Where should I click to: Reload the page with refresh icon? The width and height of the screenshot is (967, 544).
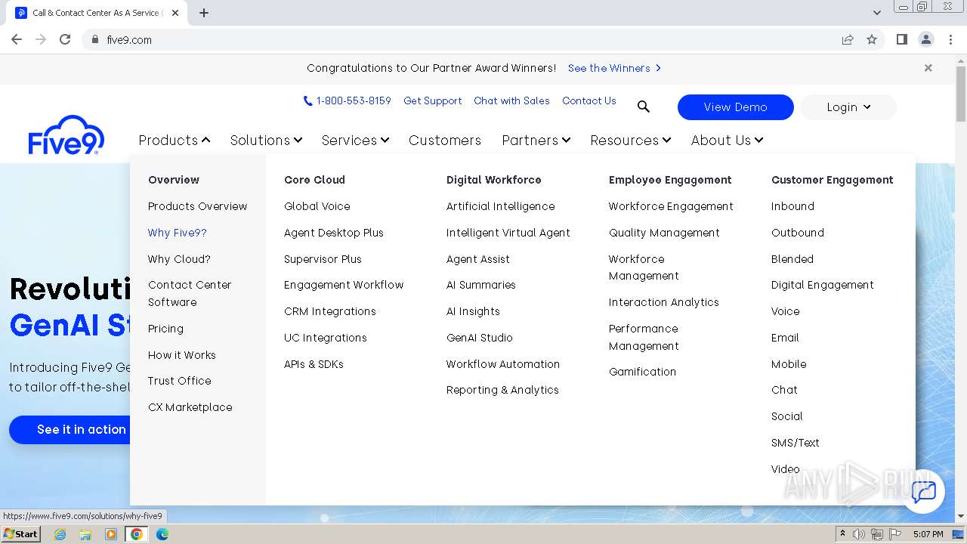(65, 39)
